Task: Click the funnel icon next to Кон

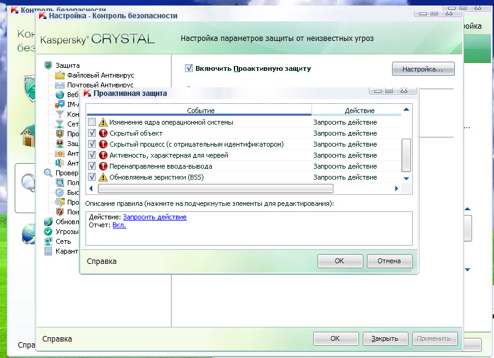Action: pyautogui.click(x=60, y=114)
